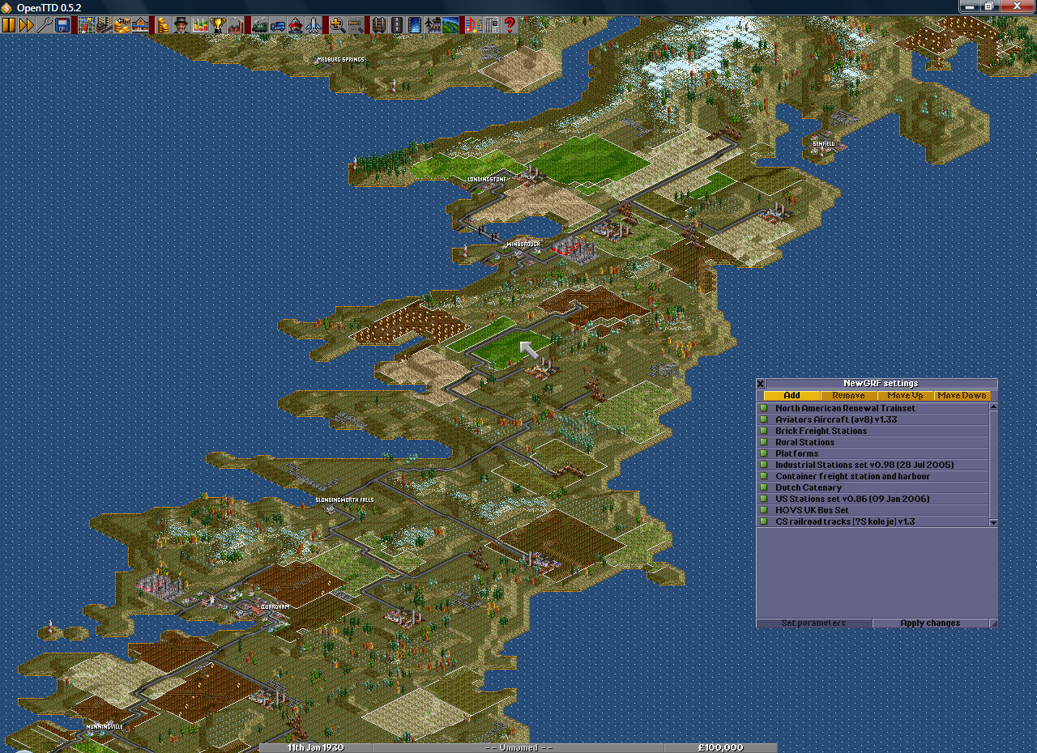Open dock construction water icon

click(x=414, y=25)
